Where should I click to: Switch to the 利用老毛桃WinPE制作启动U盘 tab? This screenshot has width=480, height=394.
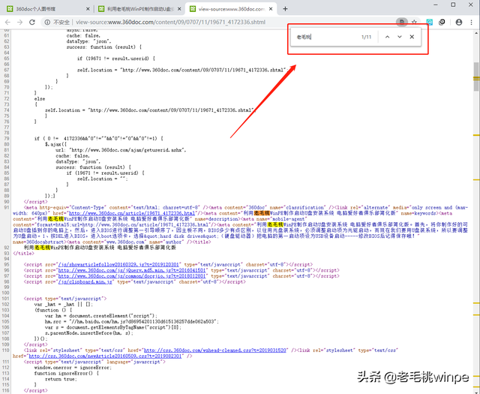pos(139,9)
